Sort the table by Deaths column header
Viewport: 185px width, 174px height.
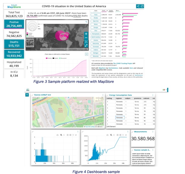coord(111,10)
